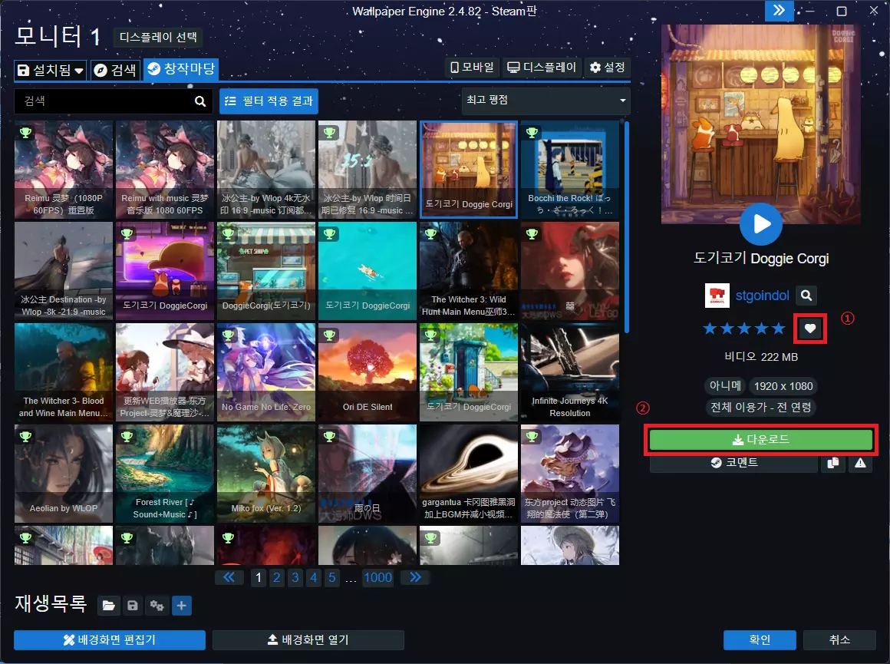Switch to the 검색 tab
The height and width of the screenshot is (664, 890).
[x=115, y=71]
